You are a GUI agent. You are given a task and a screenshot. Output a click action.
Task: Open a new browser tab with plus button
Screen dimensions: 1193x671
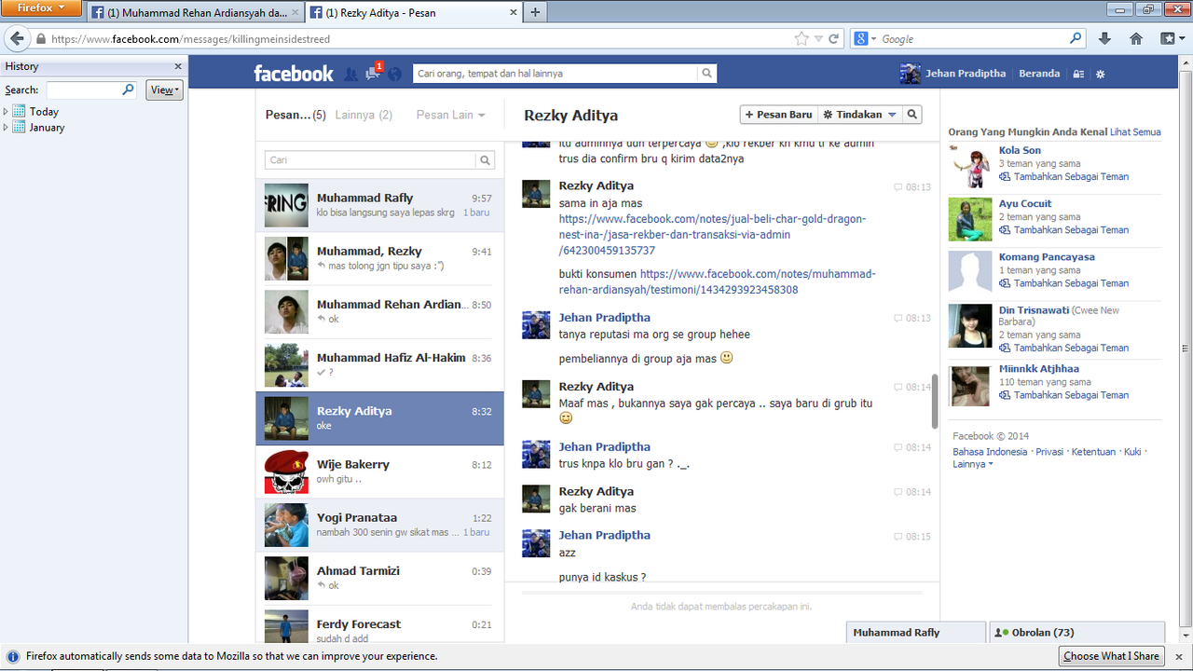(x=535, y=13)
